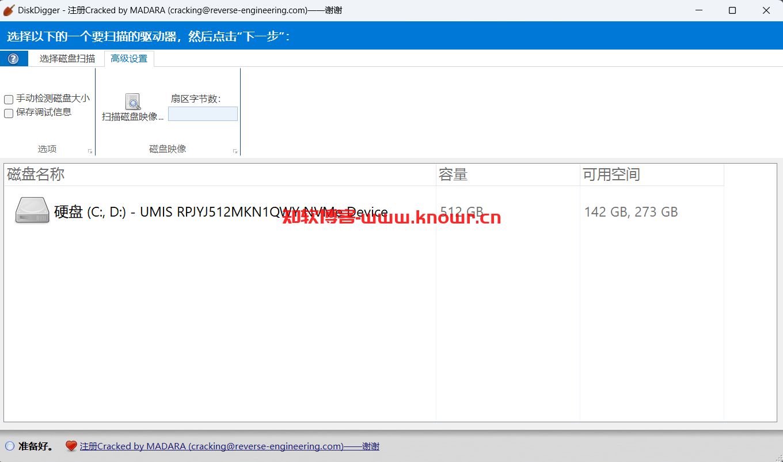Select the 高级设置 tab

pyautogui.click(x=129, y=59)
